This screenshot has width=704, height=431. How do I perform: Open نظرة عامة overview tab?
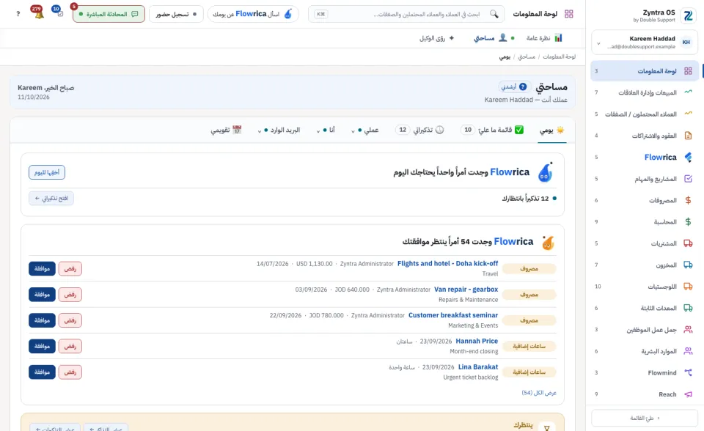click(544, 38)
